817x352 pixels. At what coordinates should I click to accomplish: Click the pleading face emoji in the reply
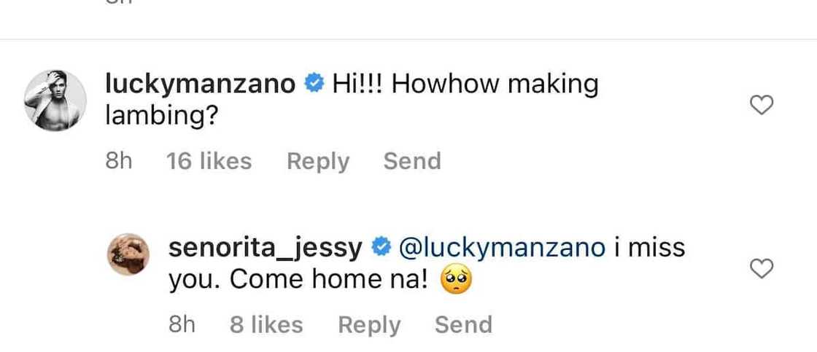point(456,282)
